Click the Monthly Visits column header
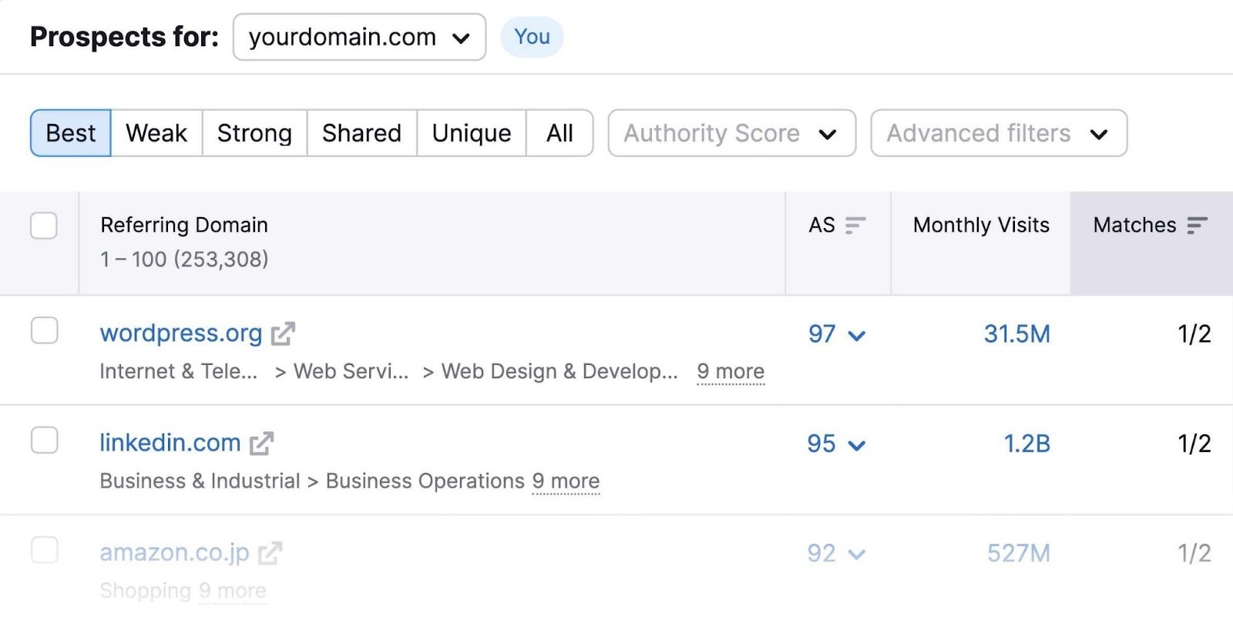 point(980,225)
